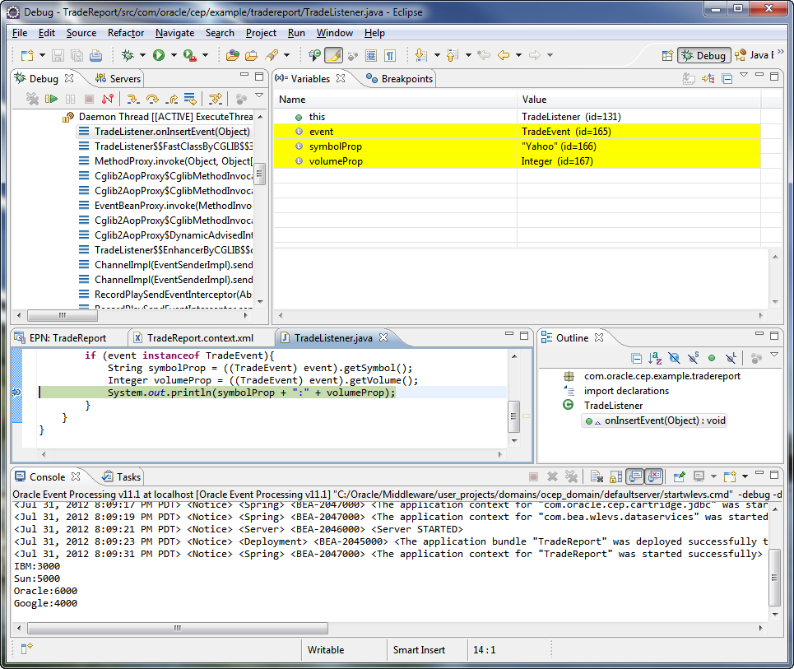Viewport: 794px width, 669px height.
Task: Select the symbolProp variable row
Action: tap(517, 146)
